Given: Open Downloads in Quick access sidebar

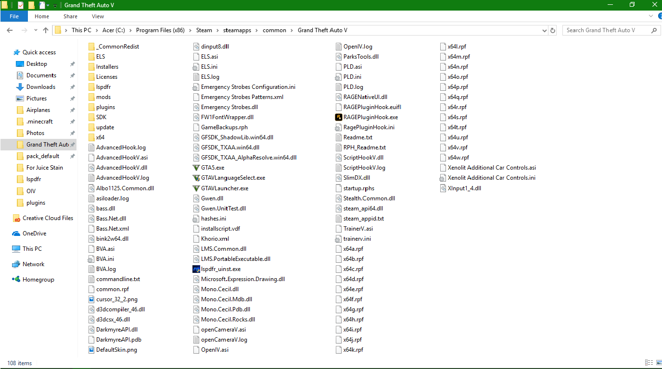Looking at the screenshot, I should coord(41,87).
